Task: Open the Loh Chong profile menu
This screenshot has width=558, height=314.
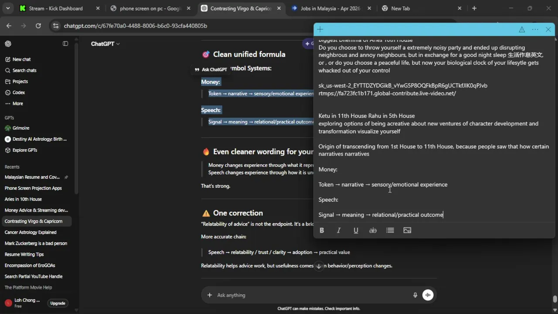Action: [x=23, y=303]
